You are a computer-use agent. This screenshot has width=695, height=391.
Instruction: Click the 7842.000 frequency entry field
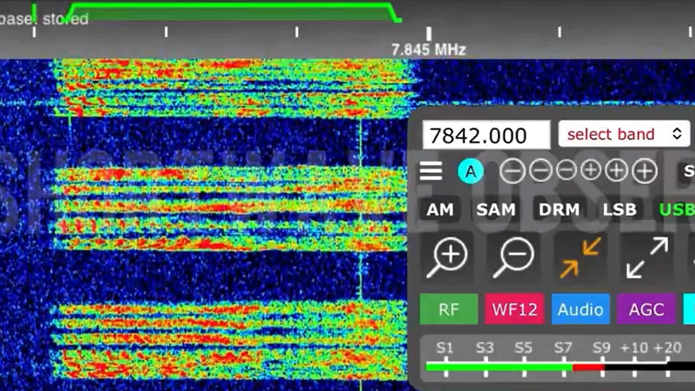(x=486, y=135)
